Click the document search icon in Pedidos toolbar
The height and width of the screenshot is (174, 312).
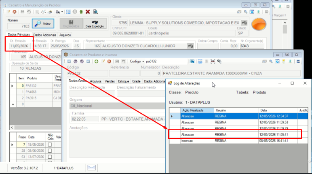(x=95, y=12)
